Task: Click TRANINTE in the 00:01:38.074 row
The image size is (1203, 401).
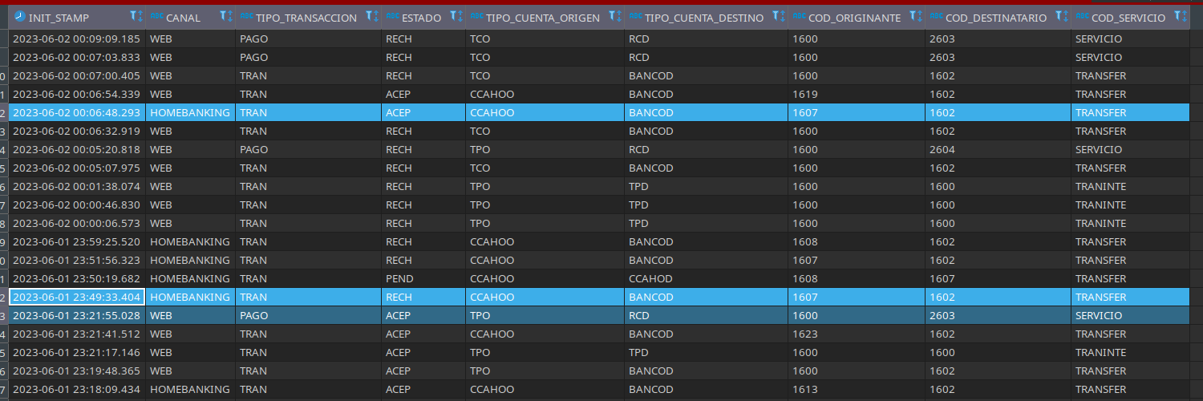Action: pos(1131,186)
